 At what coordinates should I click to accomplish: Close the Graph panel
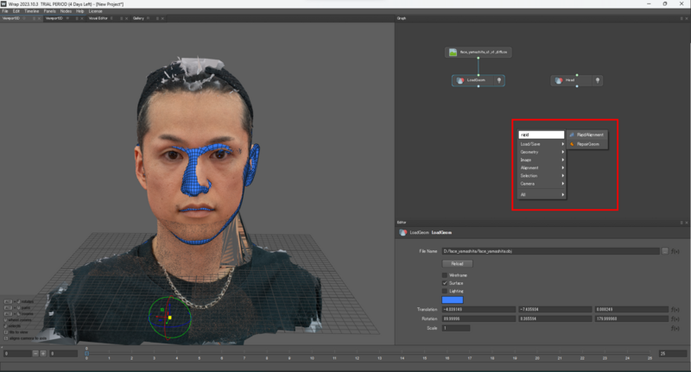[687, 18]
